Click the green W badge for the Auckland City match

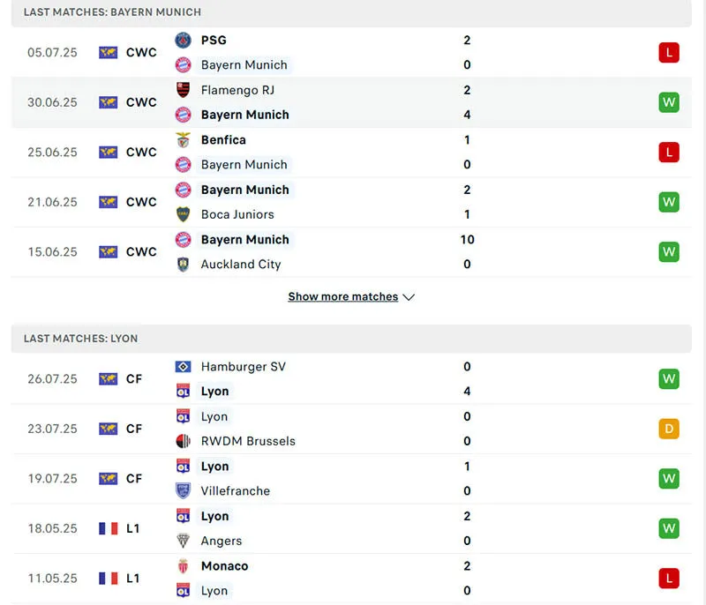tap(668, 252)
